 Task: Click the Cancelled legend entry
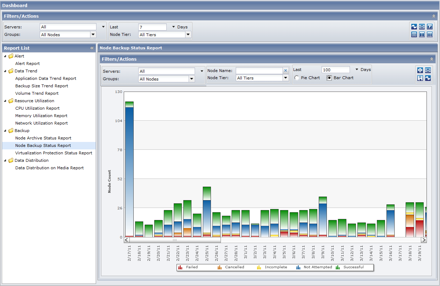(x=231, y=267)
